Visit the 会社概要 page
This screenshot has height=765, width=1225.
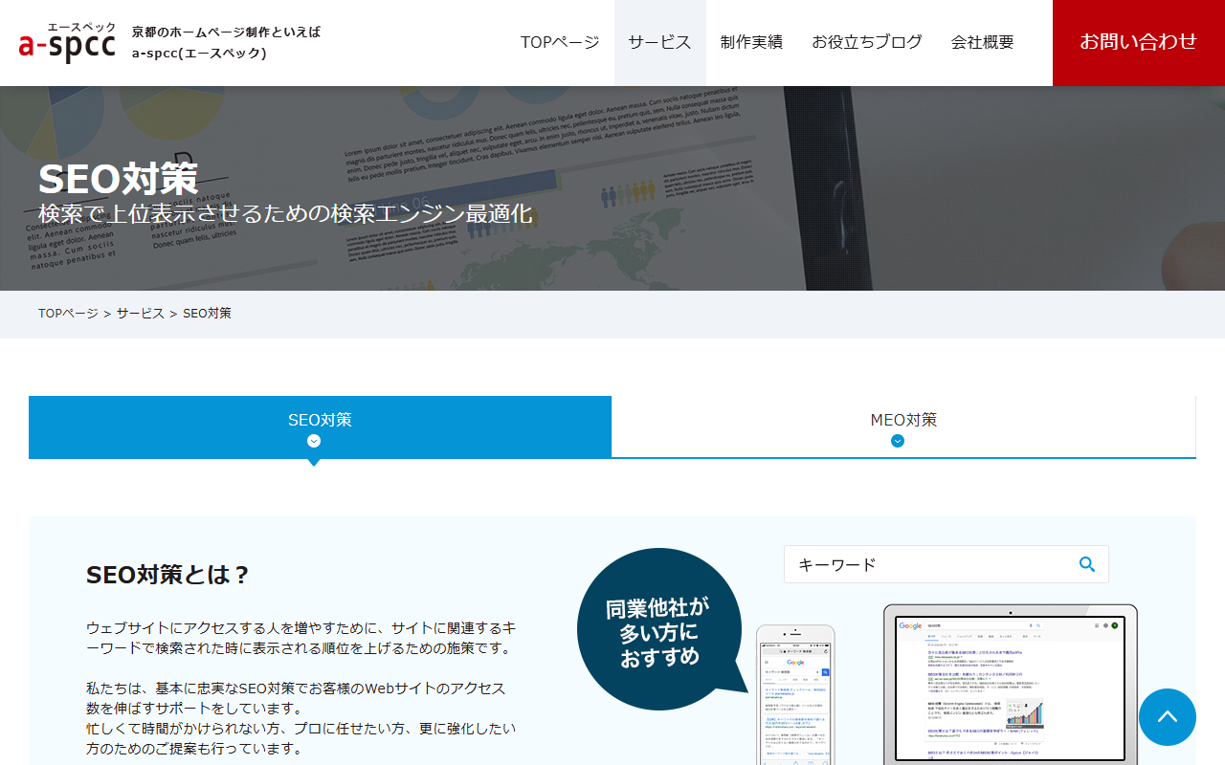(x=982, y=42)
